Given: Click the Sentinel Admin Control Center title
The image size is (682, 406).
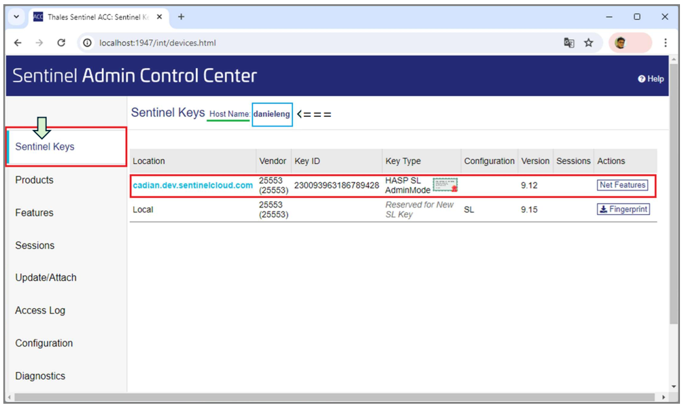Looking at the screenshot, I should click(x=135, y=75).
